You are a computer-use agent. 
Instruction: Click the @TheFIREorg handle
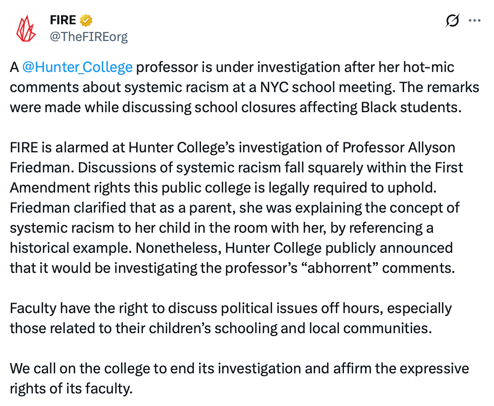tap(89, 37)
